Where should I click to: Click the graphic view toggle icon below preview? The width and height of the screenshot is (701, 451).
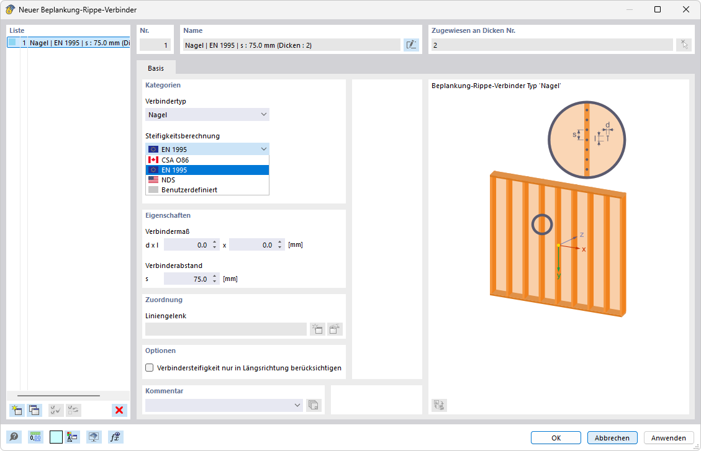pyautogui.click(x=440, y=405)
